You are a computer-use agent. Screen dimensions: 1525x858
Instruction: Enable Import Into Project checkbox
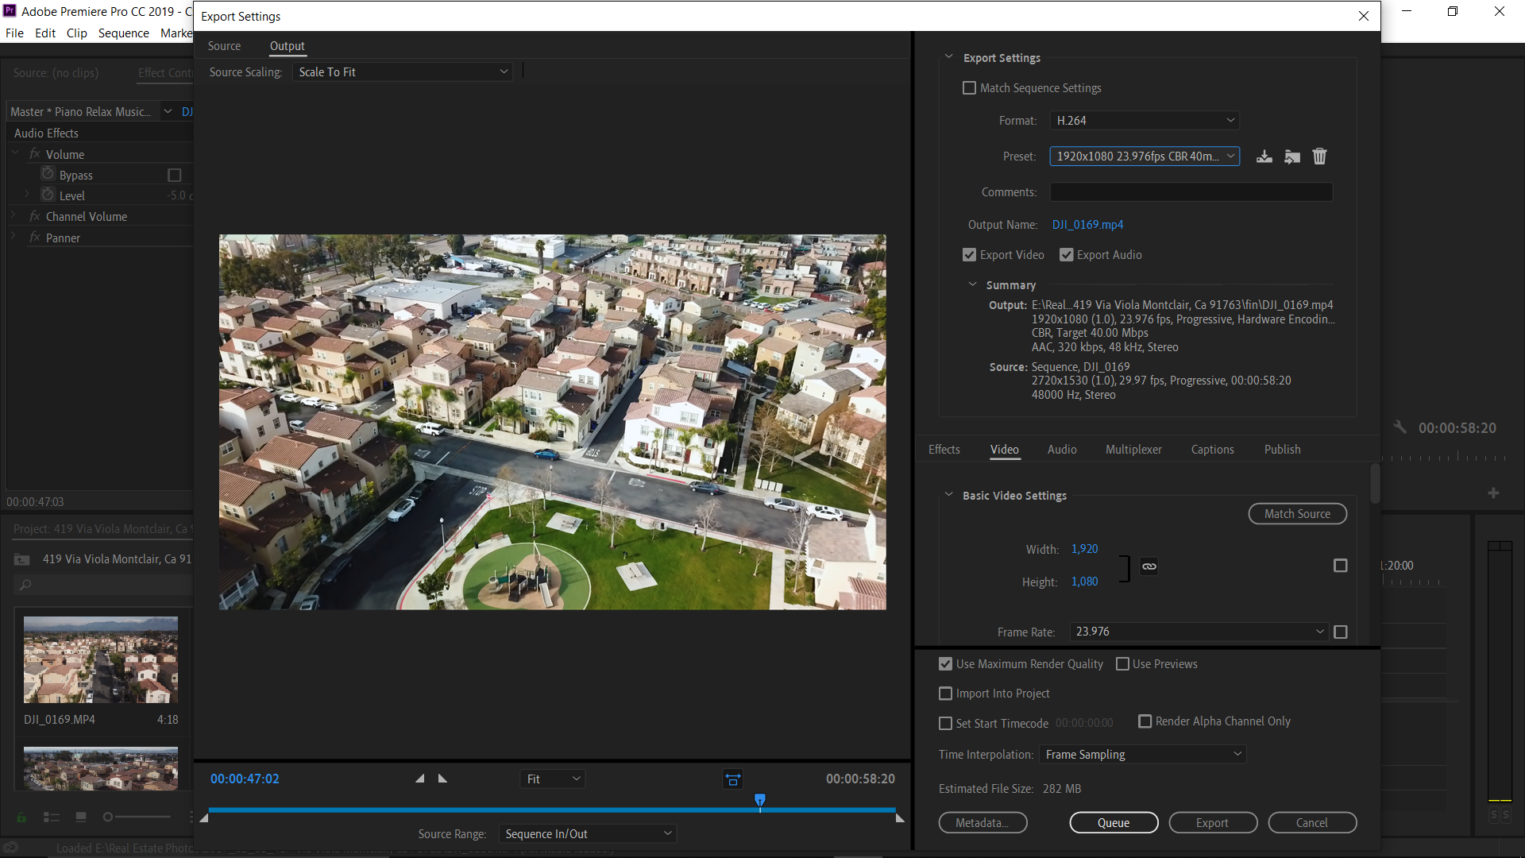tap(945, 694)
